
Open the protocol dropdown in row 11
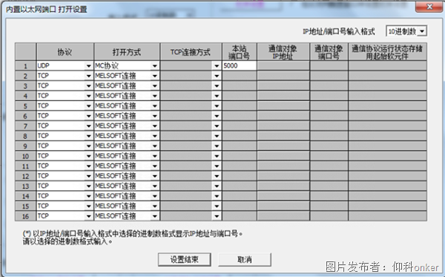[x=88, y=166]
